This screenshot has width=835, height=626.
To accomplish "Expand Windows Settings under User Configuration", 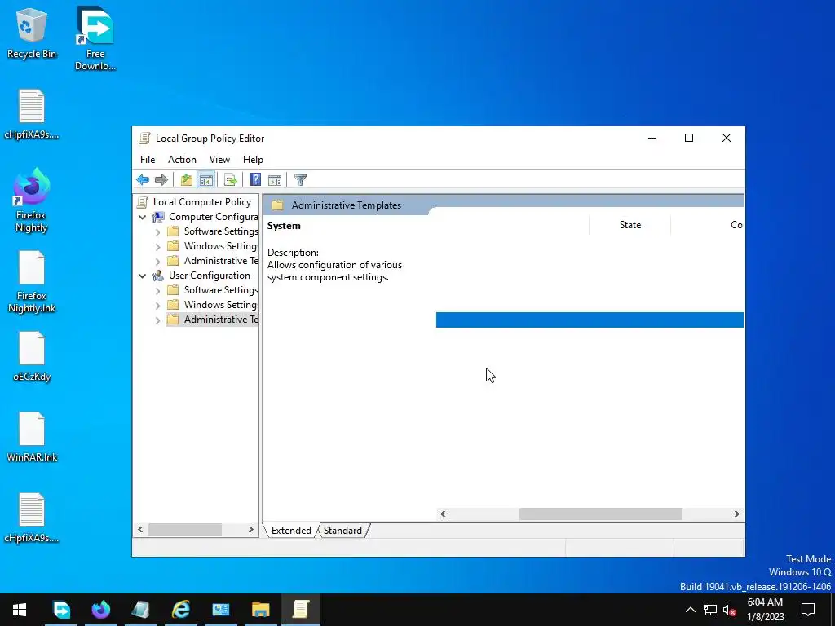I will (x=157, y=305).
